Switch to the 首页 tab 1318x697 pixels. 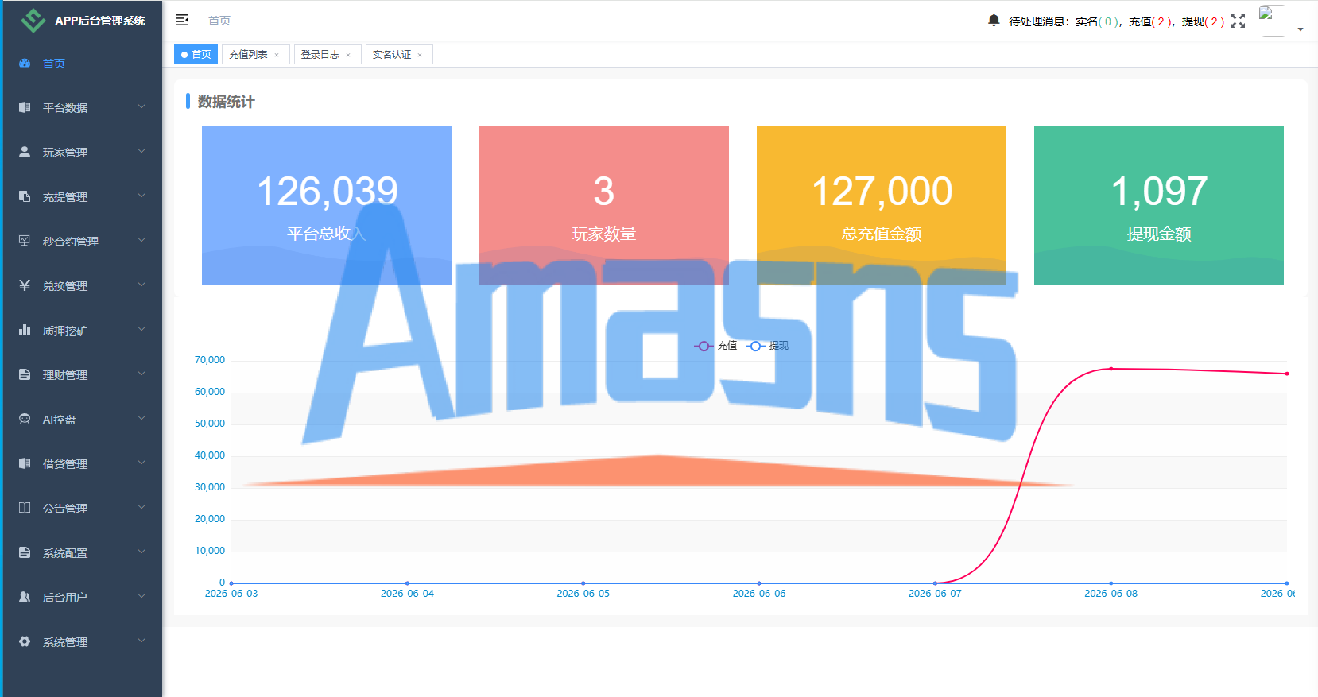click(196, 54)
